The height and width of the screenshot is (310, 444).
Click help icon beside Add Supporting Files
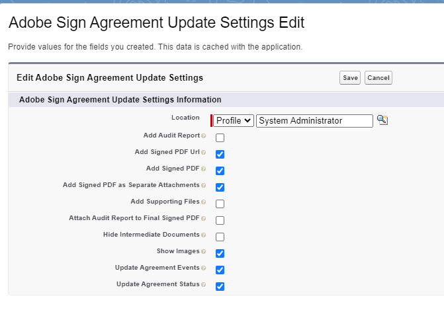pyautogui.click(x=204, y=202)
